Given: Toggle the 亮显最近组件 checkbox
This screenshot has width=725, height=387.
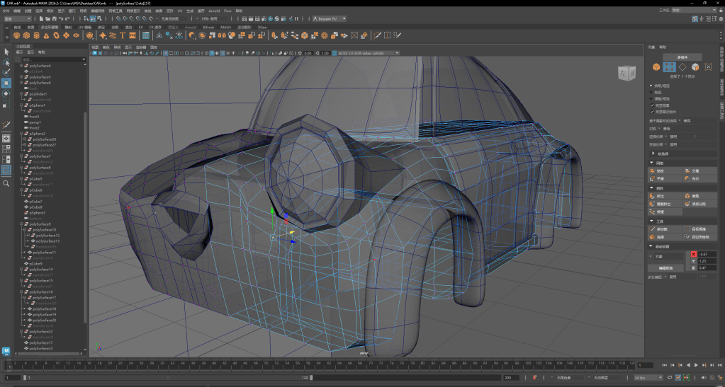Looking at the screenshot, I should pyautogui.click(x=652, y=111).
